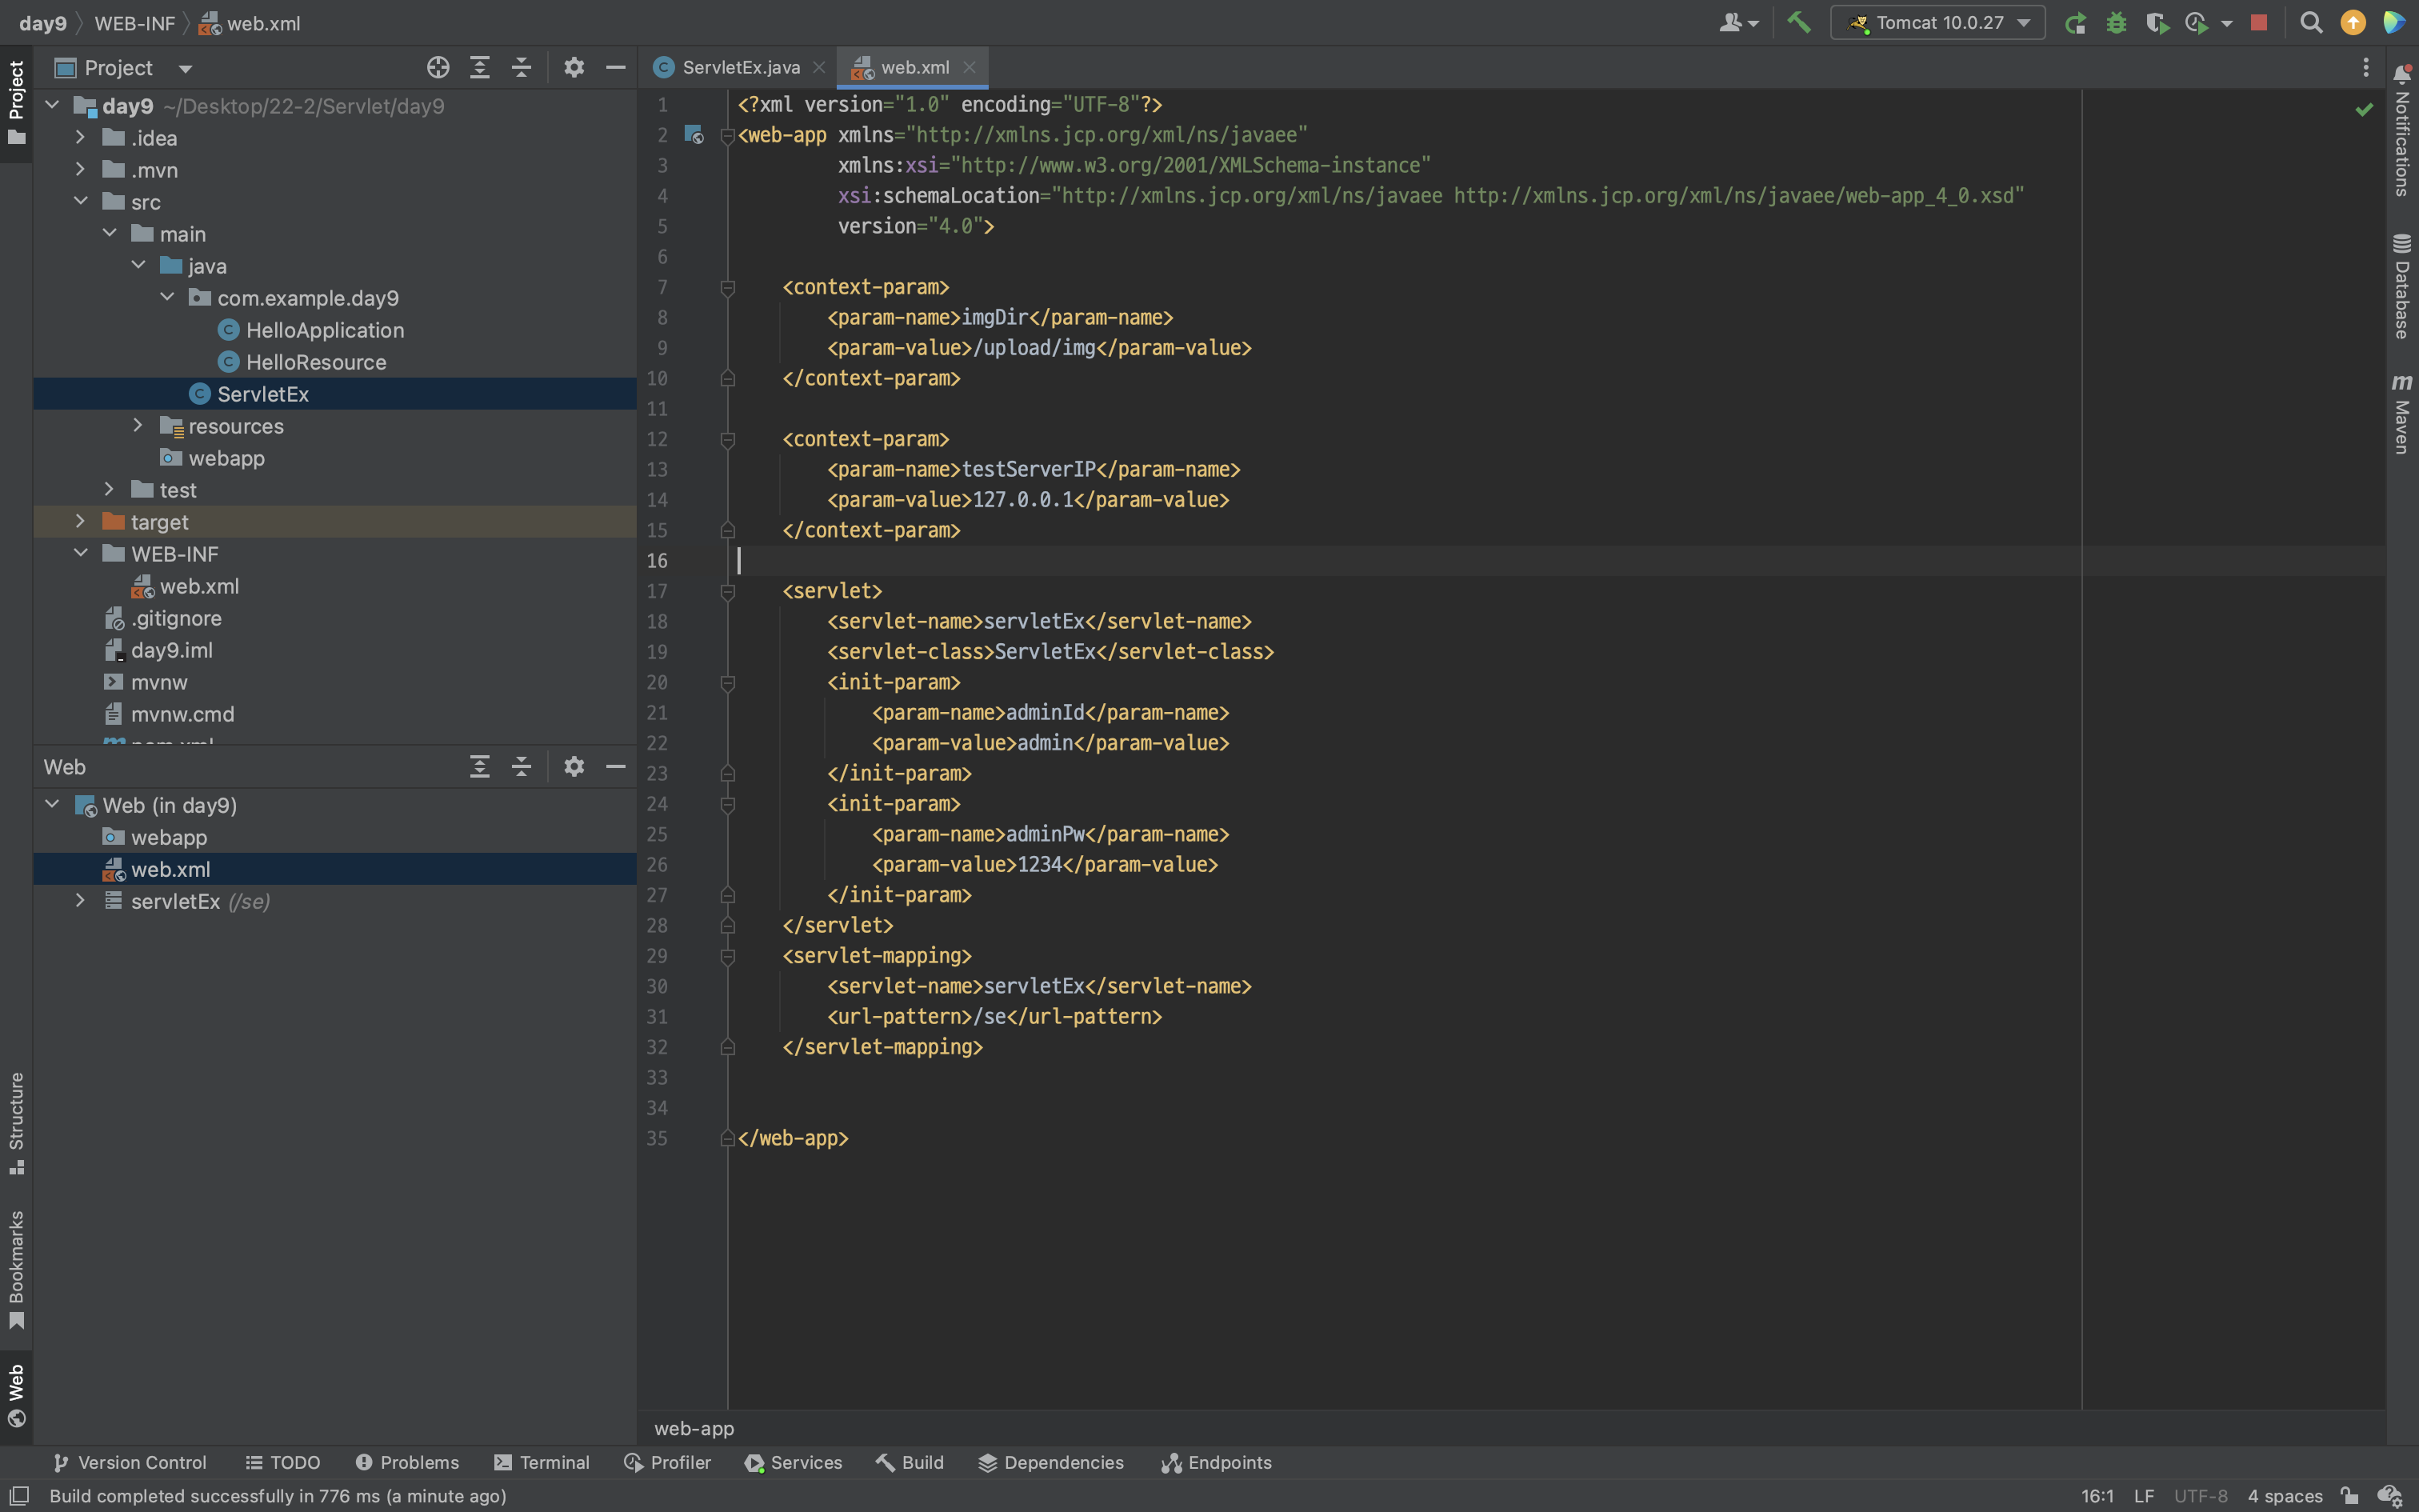The image size is (2419, 1512).
Task: Click the Problems tool window button
Action: (x=407, y=1462)
